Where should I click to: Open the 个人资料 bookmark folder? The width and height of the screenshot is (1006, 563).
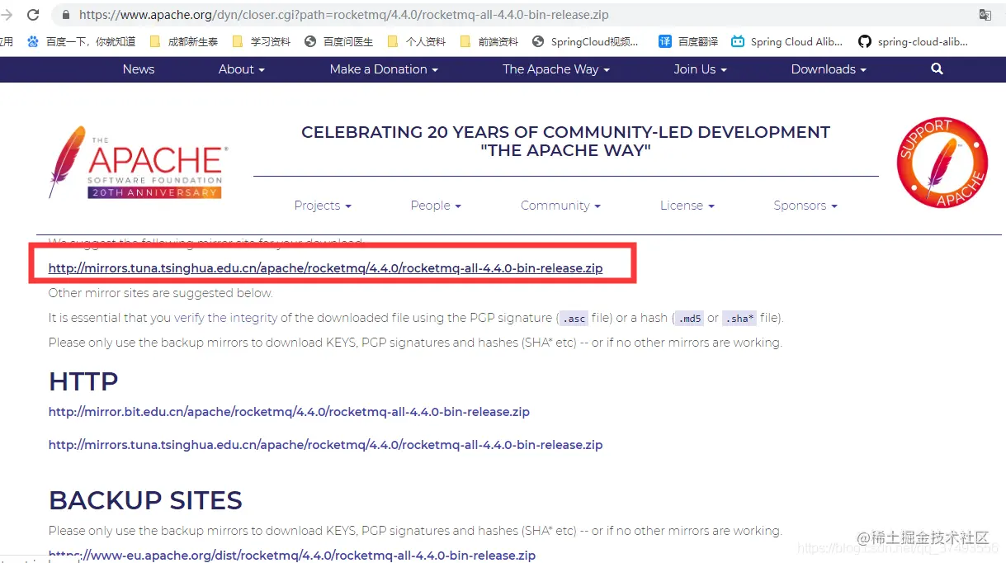coord(416,41)
